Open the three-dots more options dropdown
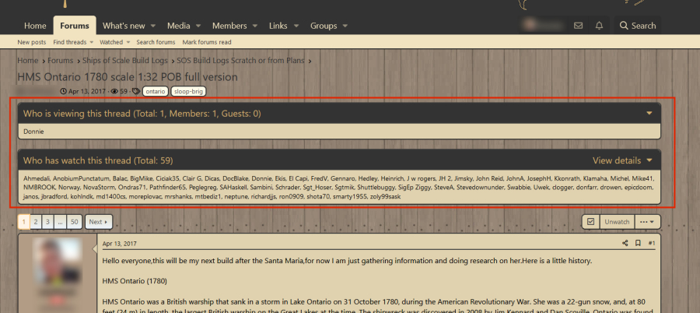 click(647, 222)
